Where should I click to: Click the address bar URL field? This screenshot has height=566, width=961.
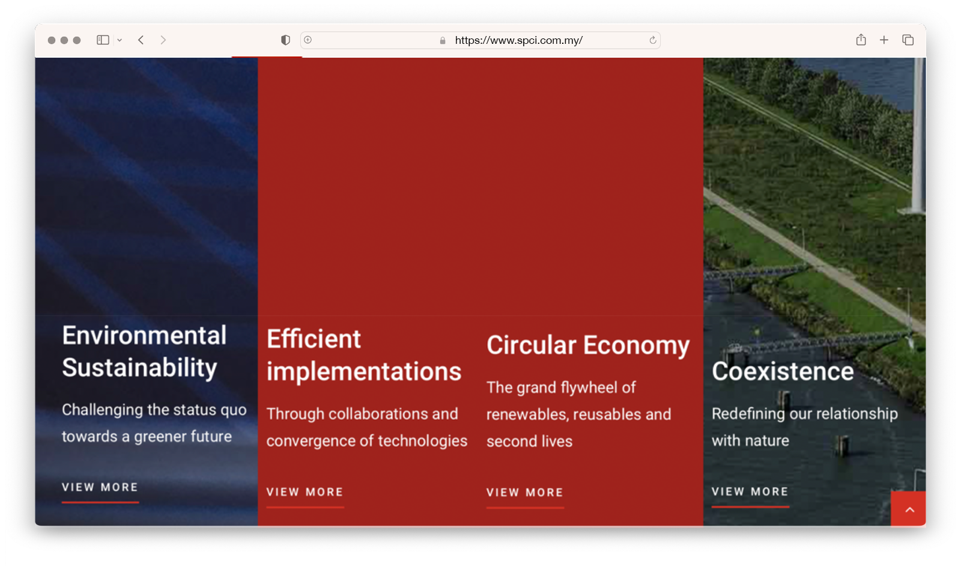pos(480,40)
